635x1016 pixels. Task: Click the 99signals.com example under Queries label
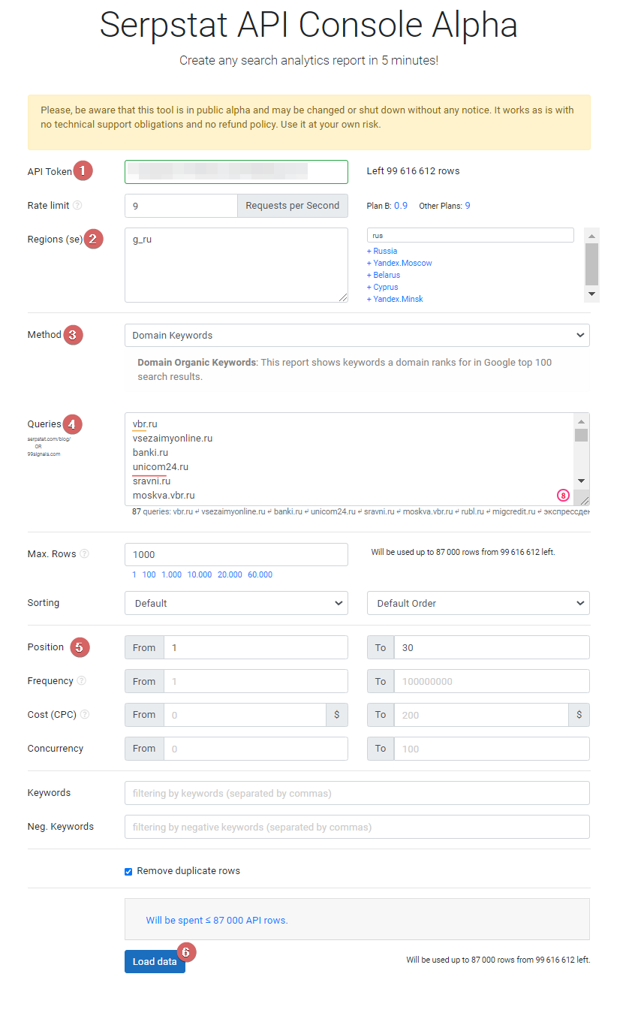coord(44,454)
